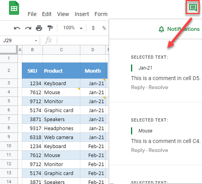Select SKU 5174 cell in row 13
202x184 pixels.
point(32,173)
